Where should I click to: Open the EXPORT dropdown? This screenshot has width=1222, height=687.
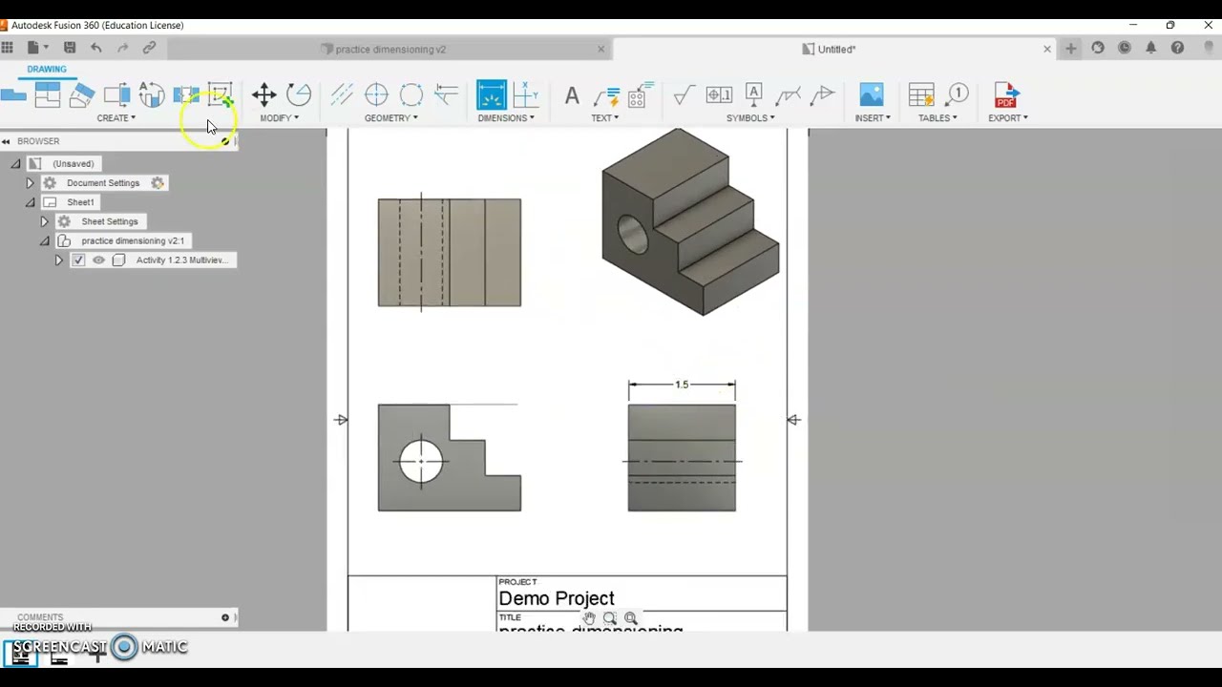(x=1008, y=118)
